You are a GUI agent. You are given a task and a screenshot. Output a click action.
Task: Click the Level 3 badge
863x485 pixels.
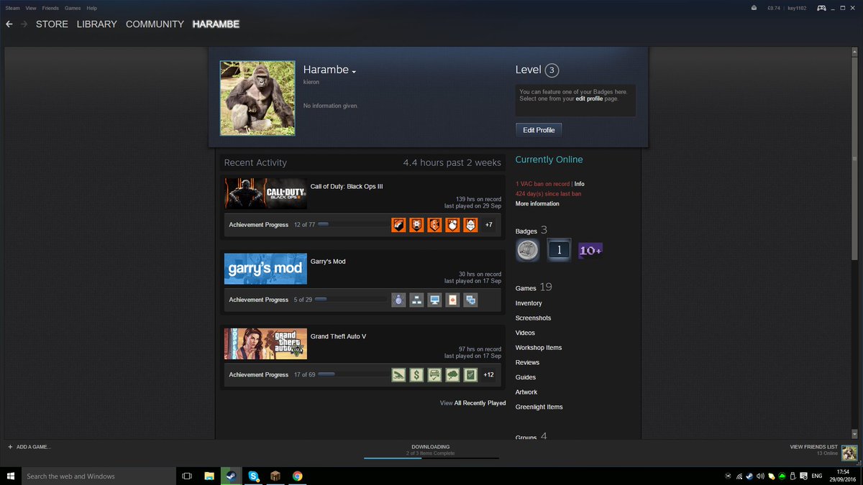pos(552,70)
